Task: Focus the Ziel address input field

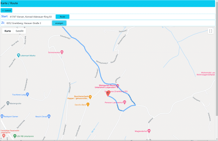Action: [x=28, y=23]
